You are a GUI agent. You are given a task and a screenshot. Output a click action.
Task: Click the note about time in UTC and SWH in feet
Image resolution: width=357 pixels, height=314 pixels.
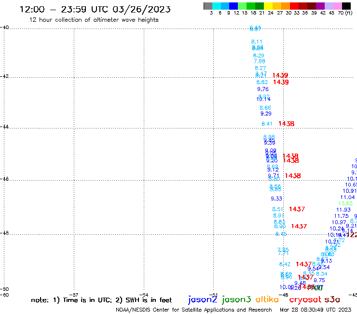(x=101, y=300)
